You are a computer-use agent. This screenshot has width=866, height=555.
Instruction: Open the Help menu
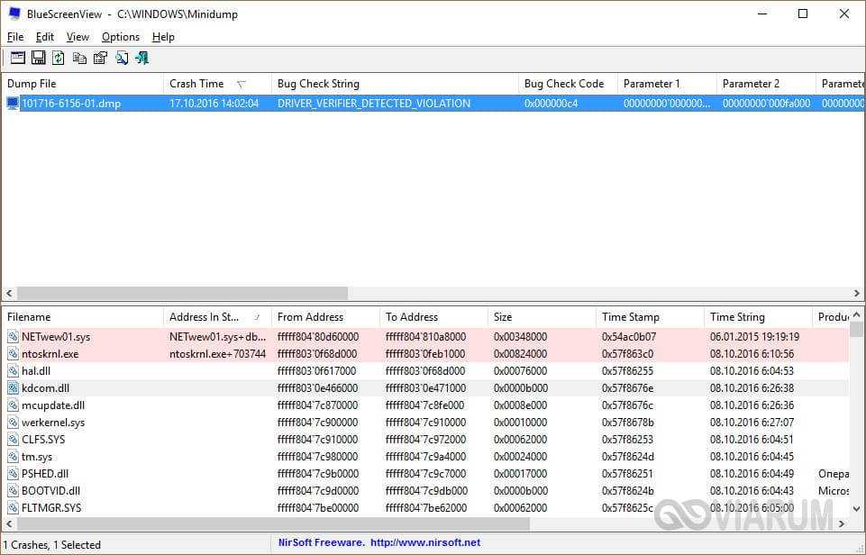[x=163, y=37]
